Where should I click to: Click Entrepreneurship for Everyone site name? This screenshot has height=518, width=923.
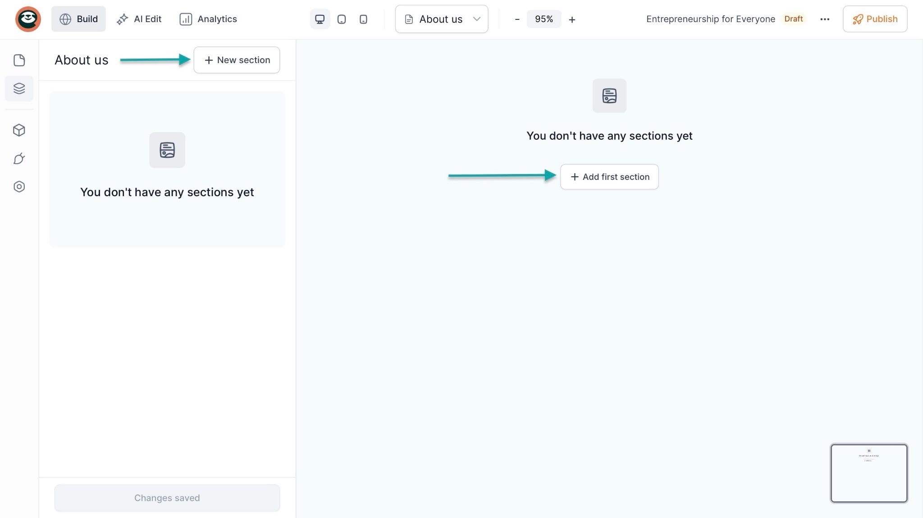point(711,19)
